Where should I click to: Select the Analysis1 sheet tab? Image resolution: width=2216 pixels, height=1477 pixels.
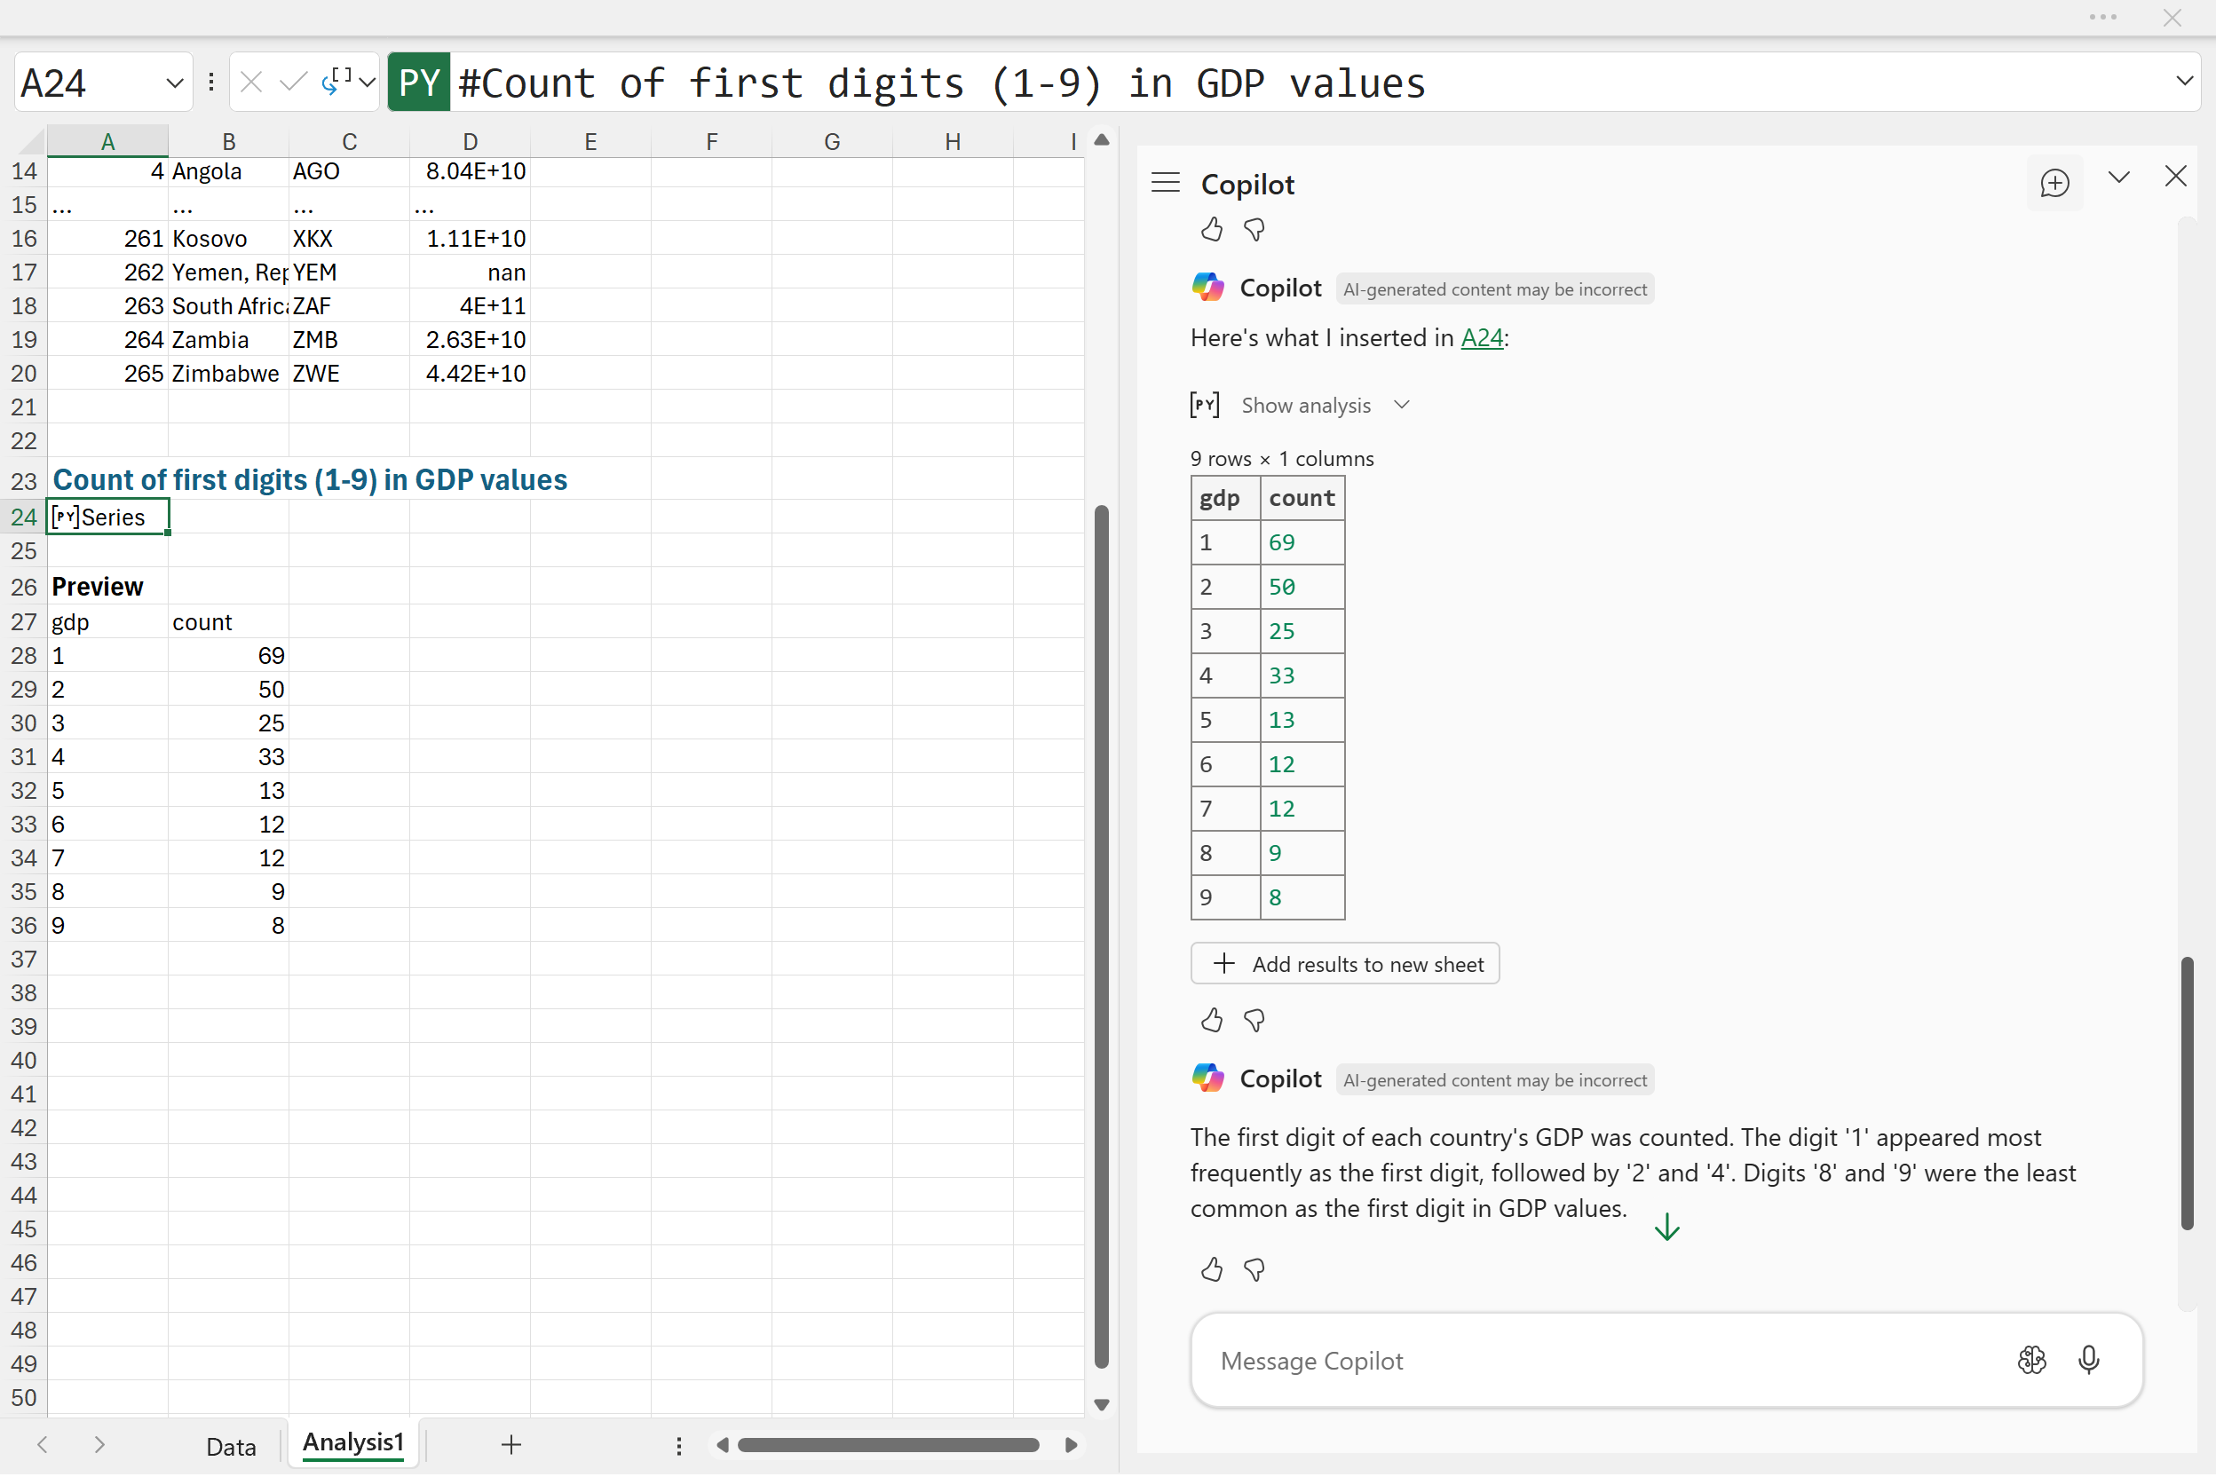(352, 1443)
